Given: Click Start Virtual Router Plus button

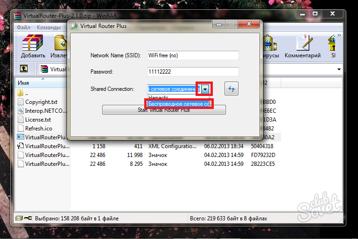Looking at the screenshot, I should click(164, 110).
